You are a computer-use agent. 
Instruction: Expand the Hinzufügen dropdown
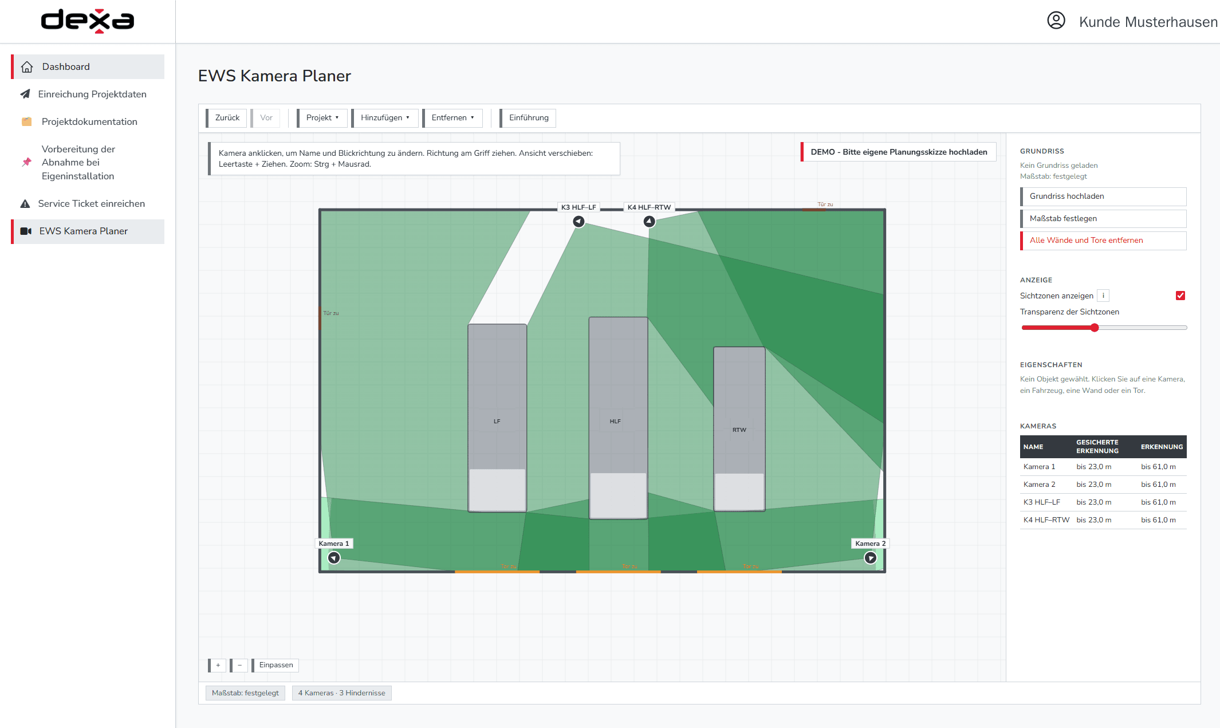pos(385,117)
